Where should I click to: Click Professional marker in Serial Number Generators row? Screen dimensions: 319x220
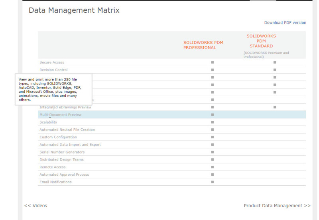tap(213, 152)
